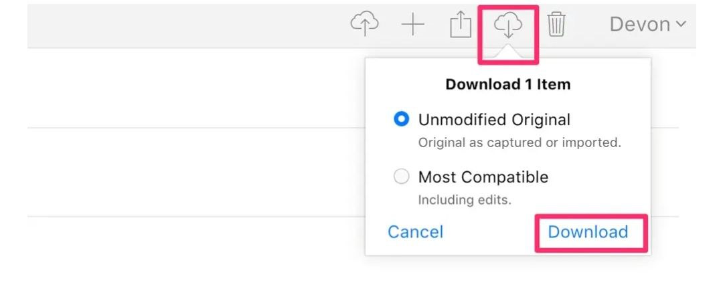The height and width of the screenshot is (301, 723).
Task: Delete item with the trash icon
Action: 556,25
